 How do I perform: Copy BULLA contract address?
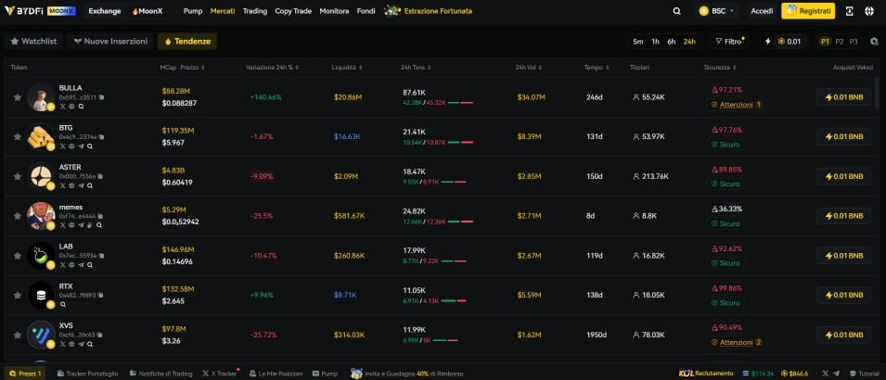[101, 96]
